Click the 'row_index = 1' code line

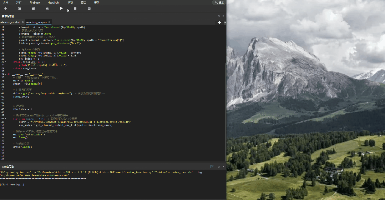[22, 109]
